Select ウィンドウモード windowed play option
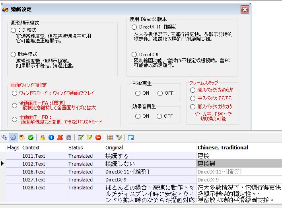This screenshot has width=282, height=208. 14,93
